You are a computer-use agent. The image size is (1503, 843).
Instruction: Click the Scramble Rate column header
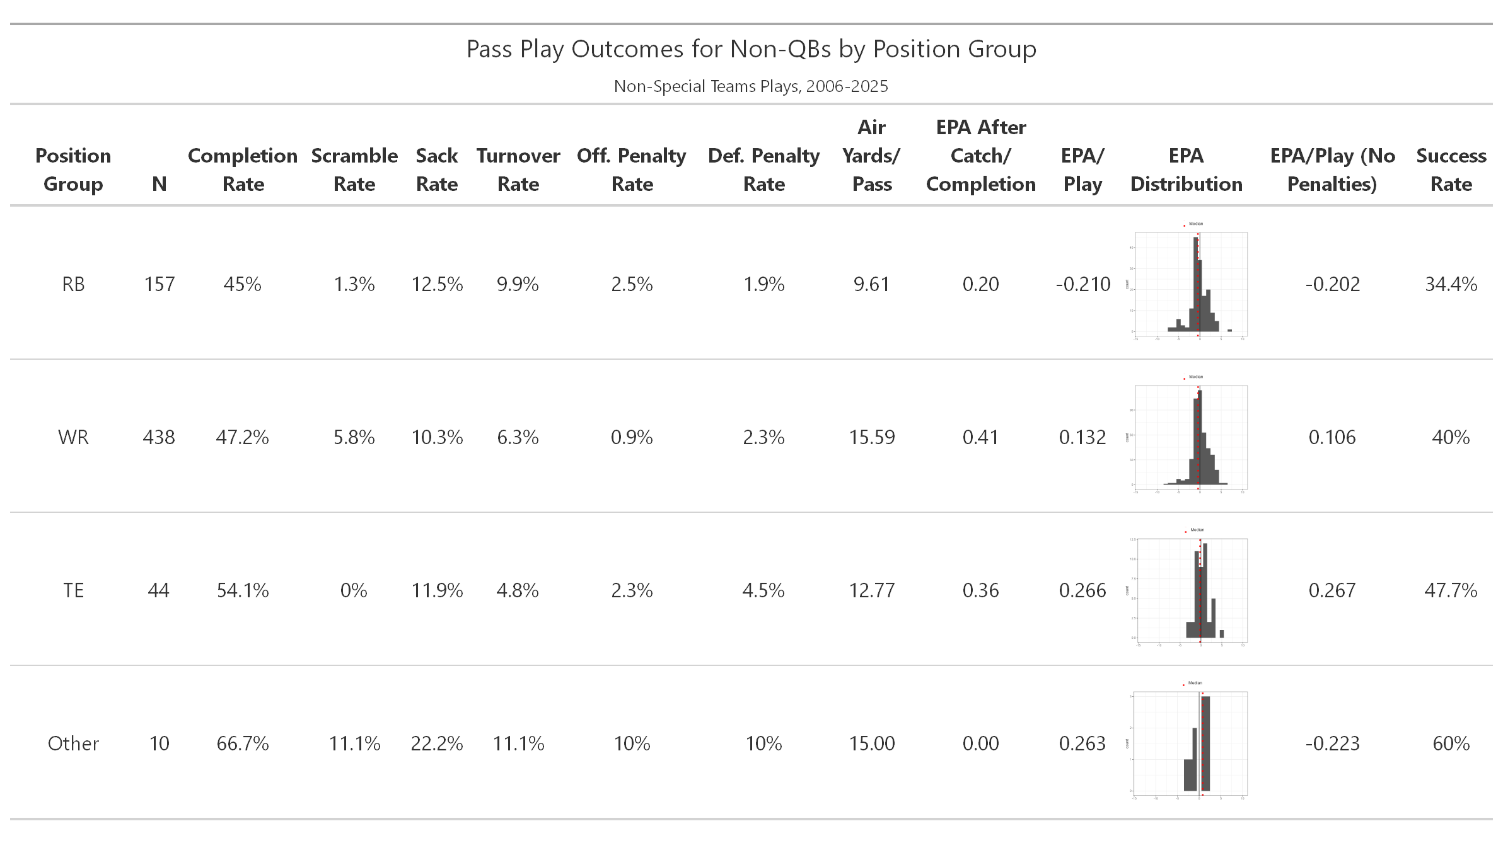click(x=354, y=169)
